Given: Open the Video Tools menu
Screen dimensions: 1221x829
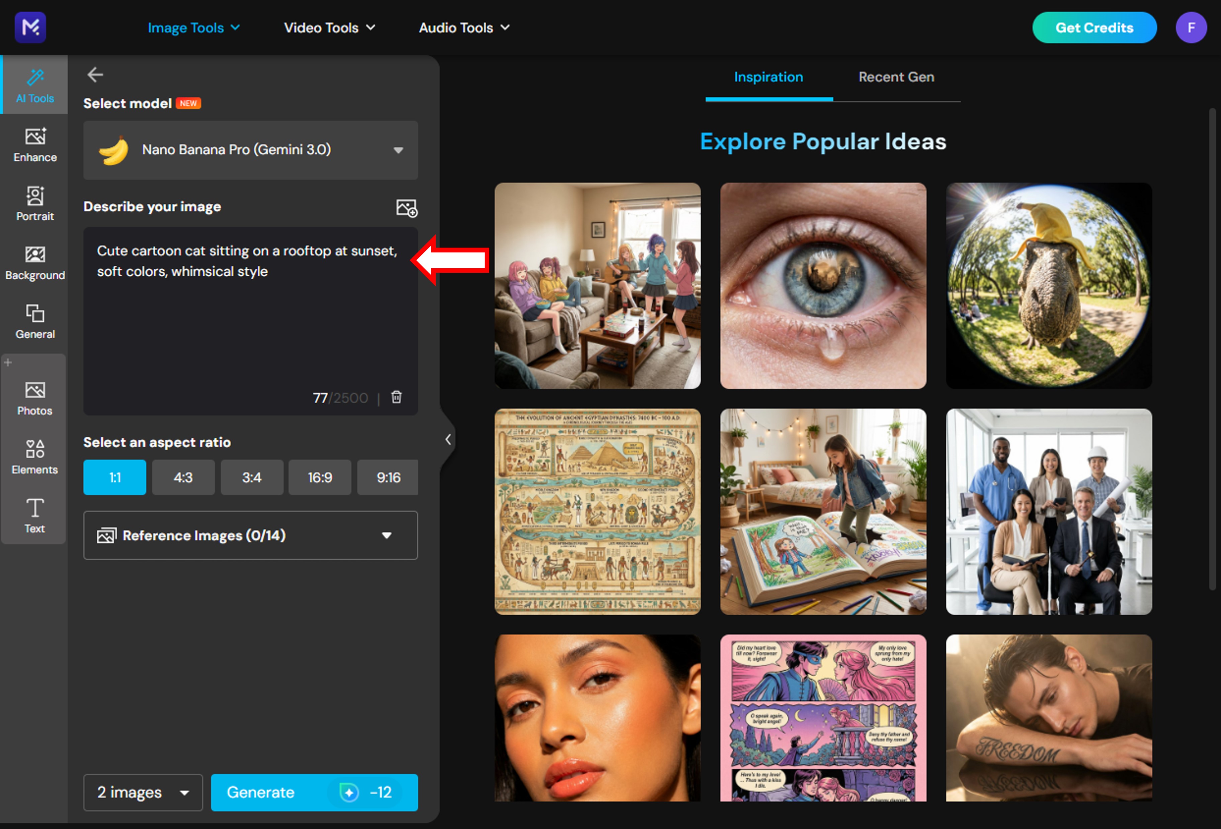Looking at the screenshot, I should pos(329,28).
